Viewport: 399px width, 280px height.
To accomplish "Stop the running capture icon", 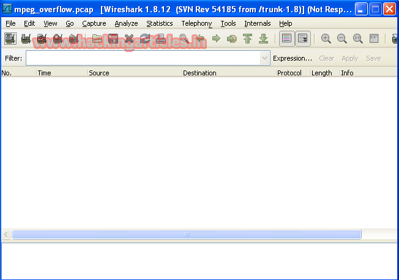I will [x=58, y=39].
